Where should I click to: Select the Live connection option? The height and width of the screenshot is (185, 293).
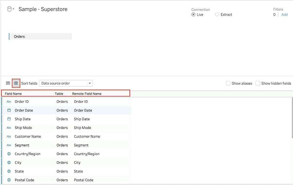[193, 15]
